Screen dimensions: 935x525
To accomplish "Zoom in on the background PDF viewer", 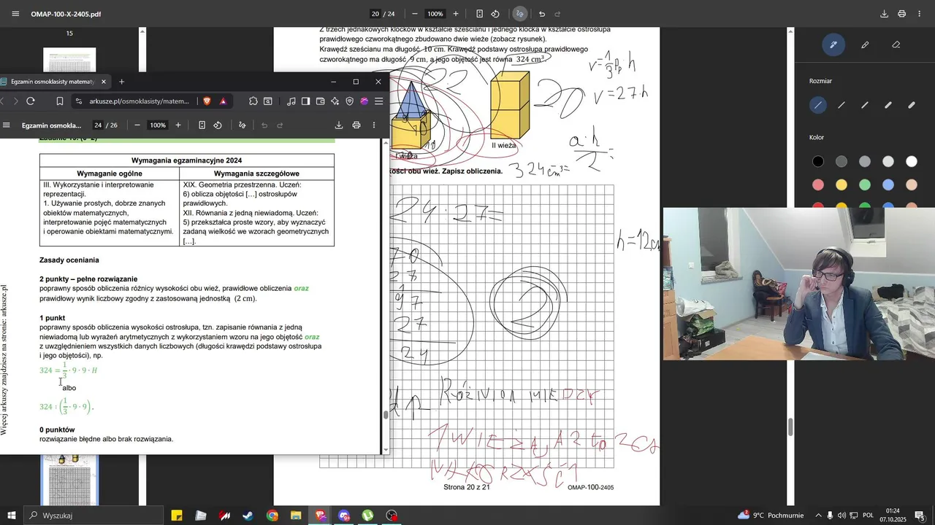I will click(x=456, y=14).
